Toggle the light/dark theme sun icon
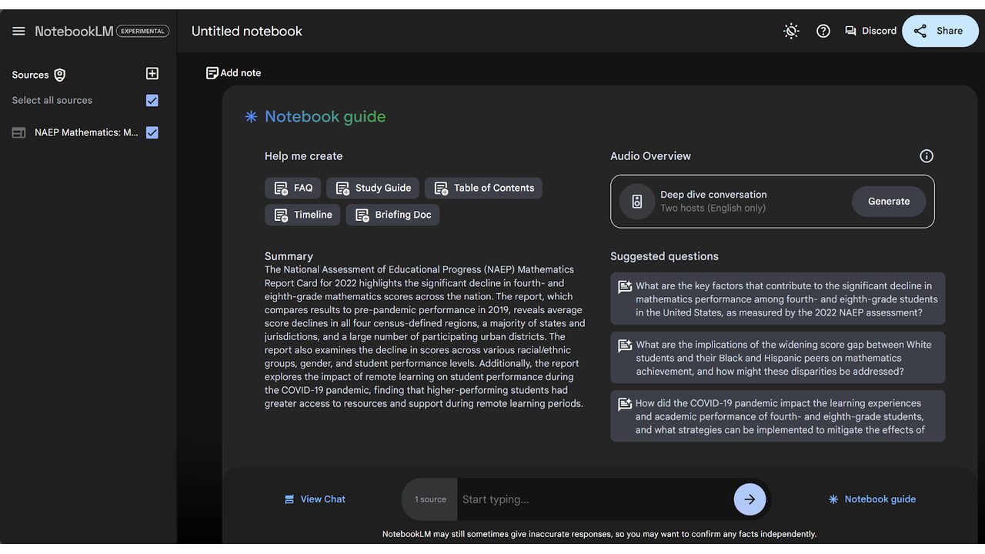Image resolution: width=985 pixels, height=554 pixels. click(x=791, y=31)
